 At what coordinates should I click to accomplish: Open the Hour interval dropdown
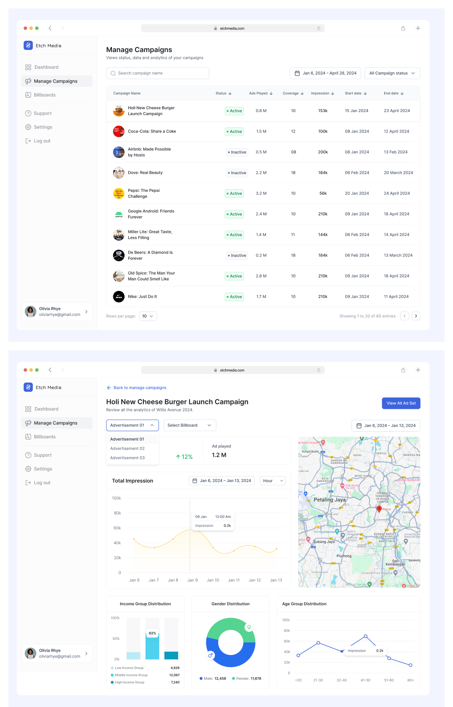[273, 481]
